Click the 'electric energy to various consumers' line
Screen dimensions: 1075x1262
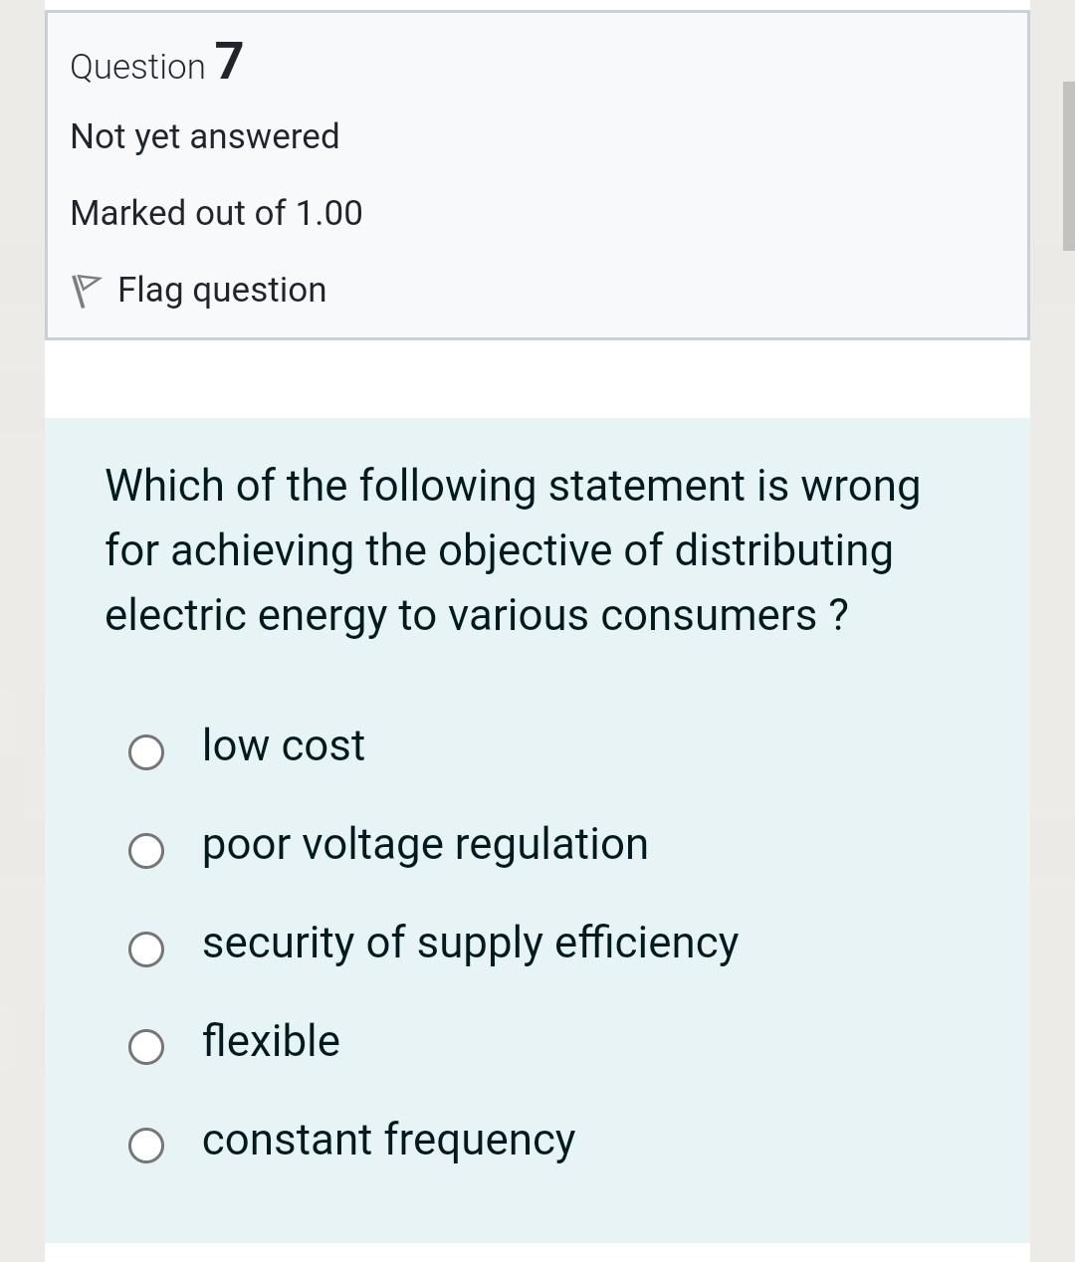tap(476, 615)
